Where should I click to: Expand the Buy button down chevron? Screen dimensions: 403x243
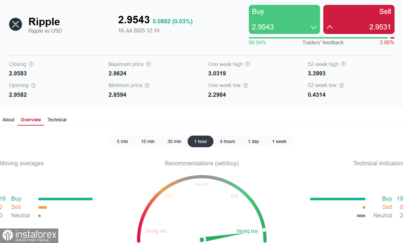tap(314, 27)
